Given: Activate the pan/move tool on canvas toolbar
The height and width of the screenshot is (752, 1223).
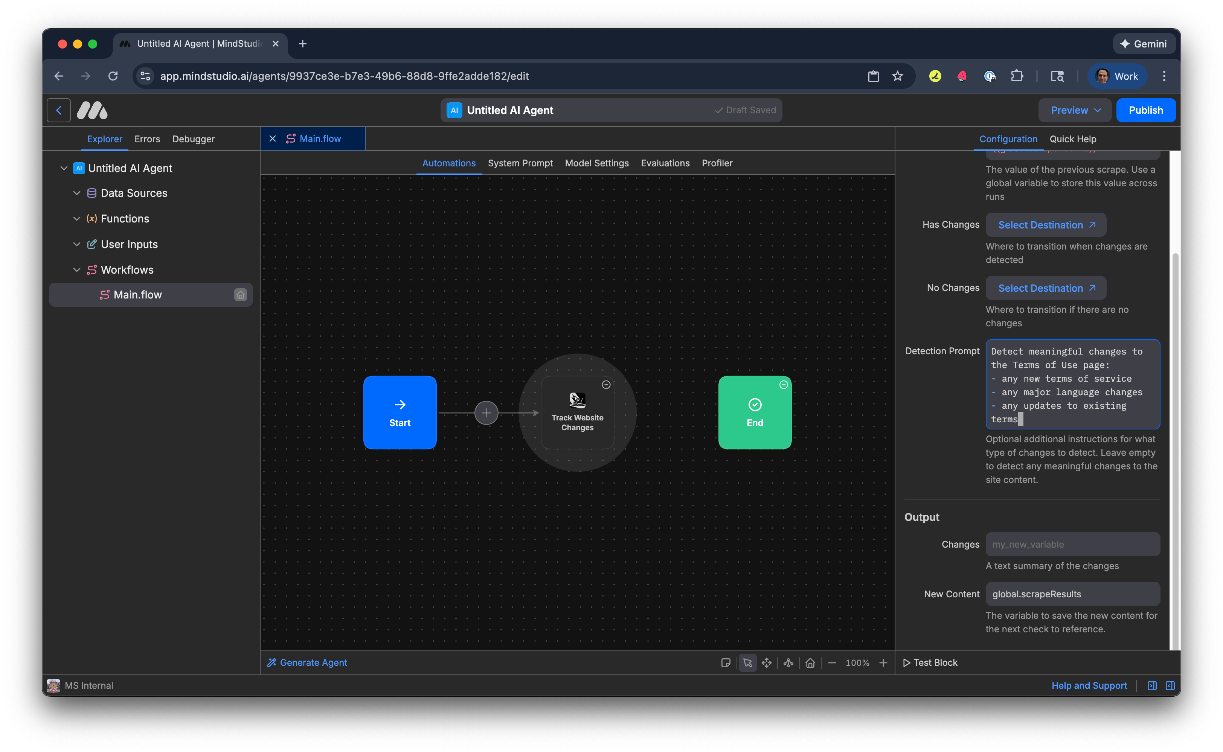Looking at the screenshot, I should 767,662.
